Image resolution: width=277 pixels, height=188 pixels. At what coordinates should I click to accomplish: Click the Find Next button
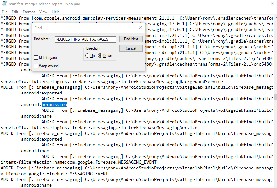[x=131, y=39]
